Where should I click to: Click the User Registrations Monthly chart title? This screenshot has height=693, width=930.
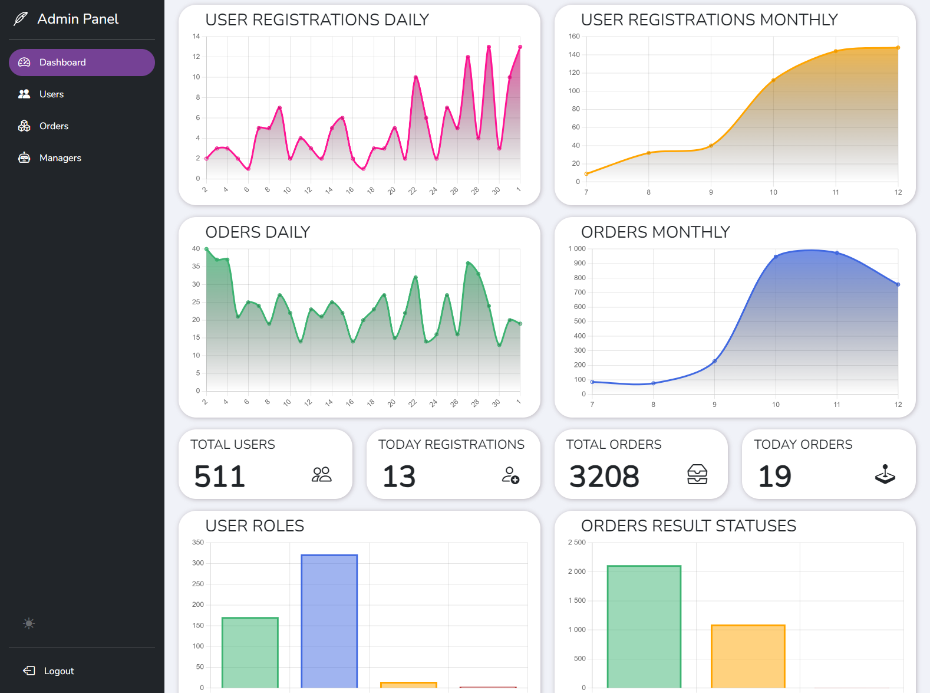click(709, 20)
